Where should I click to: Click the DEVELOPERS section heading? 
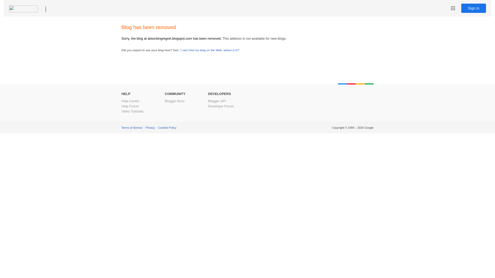point(219,94)
